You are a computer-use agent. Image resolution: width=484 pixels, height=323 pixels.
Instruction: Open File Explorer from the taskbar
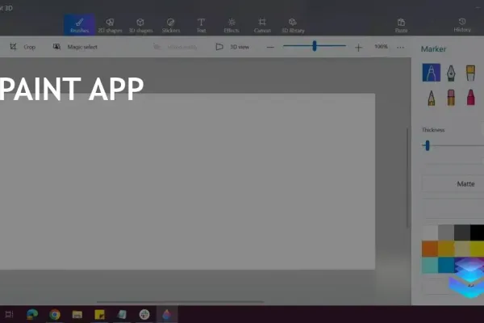pos(77,314)
